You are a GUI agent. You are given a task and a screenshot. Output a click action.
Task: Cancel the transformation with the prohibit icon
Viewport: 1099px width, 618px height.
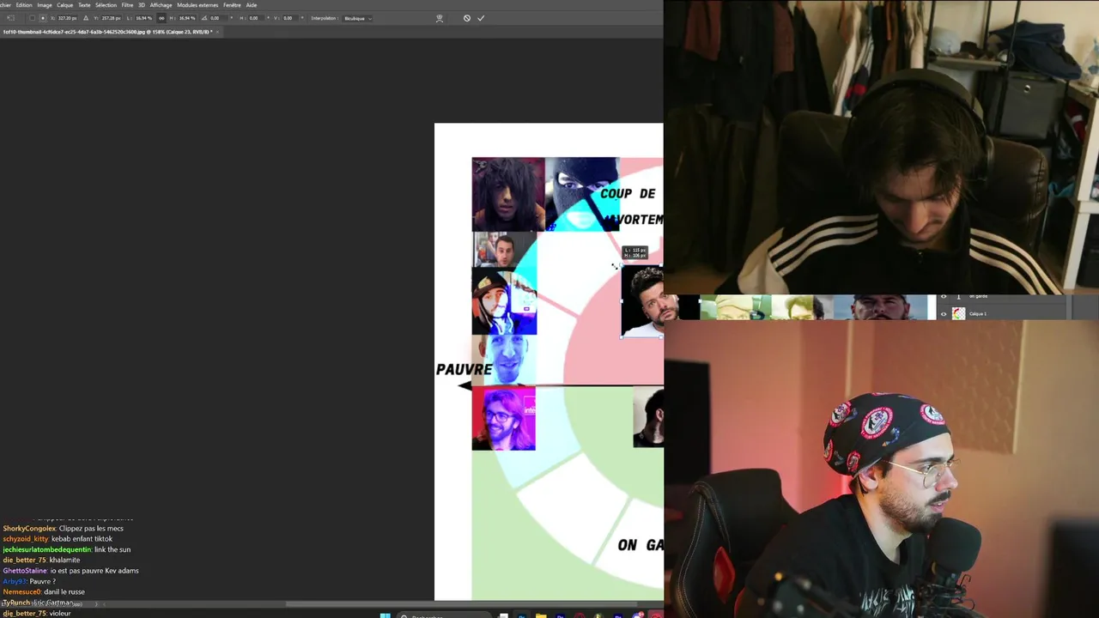(x=467, y=18)
